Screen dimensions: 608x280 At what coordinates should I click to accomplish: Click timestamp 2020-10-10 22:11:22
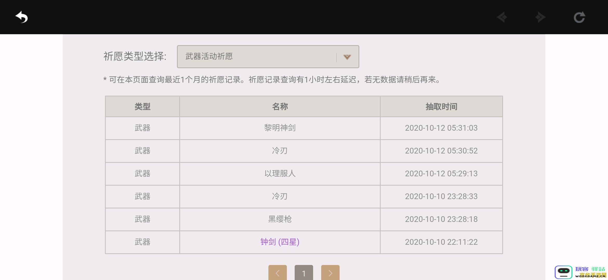[x=441, y=242]
